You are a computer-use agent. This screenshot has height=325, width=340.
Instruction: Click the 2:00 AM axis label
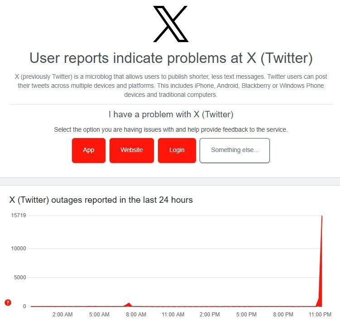tap(62, 315)
